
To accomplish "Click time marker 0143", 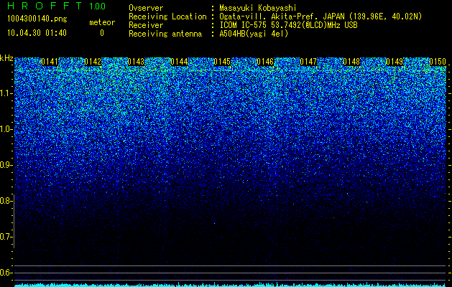I will [x=136, y=62].
